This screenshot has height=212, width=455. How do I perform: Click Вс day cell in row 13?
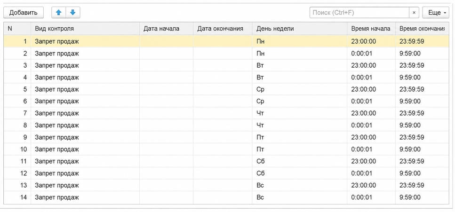click(x=299, y=185)
